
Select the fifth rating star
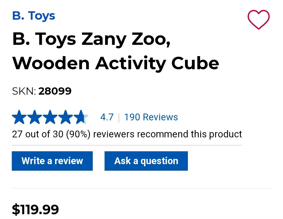click(81, 117)
